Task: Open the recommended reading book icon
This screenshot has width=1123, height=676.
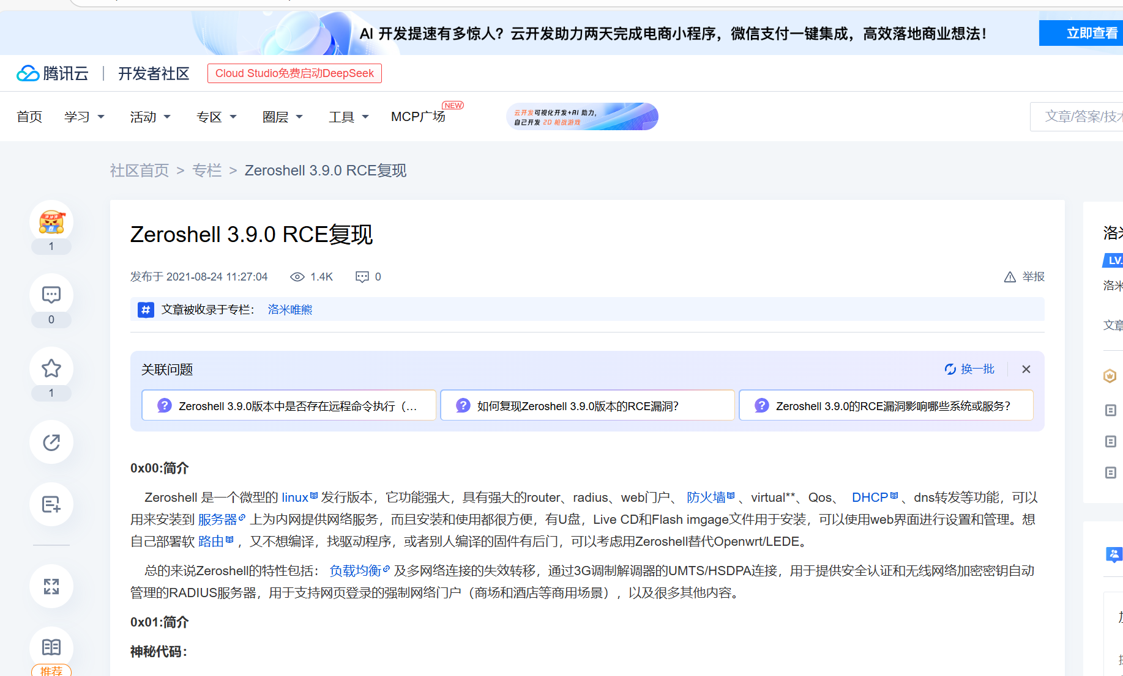Action: click(x=51, y=647)
